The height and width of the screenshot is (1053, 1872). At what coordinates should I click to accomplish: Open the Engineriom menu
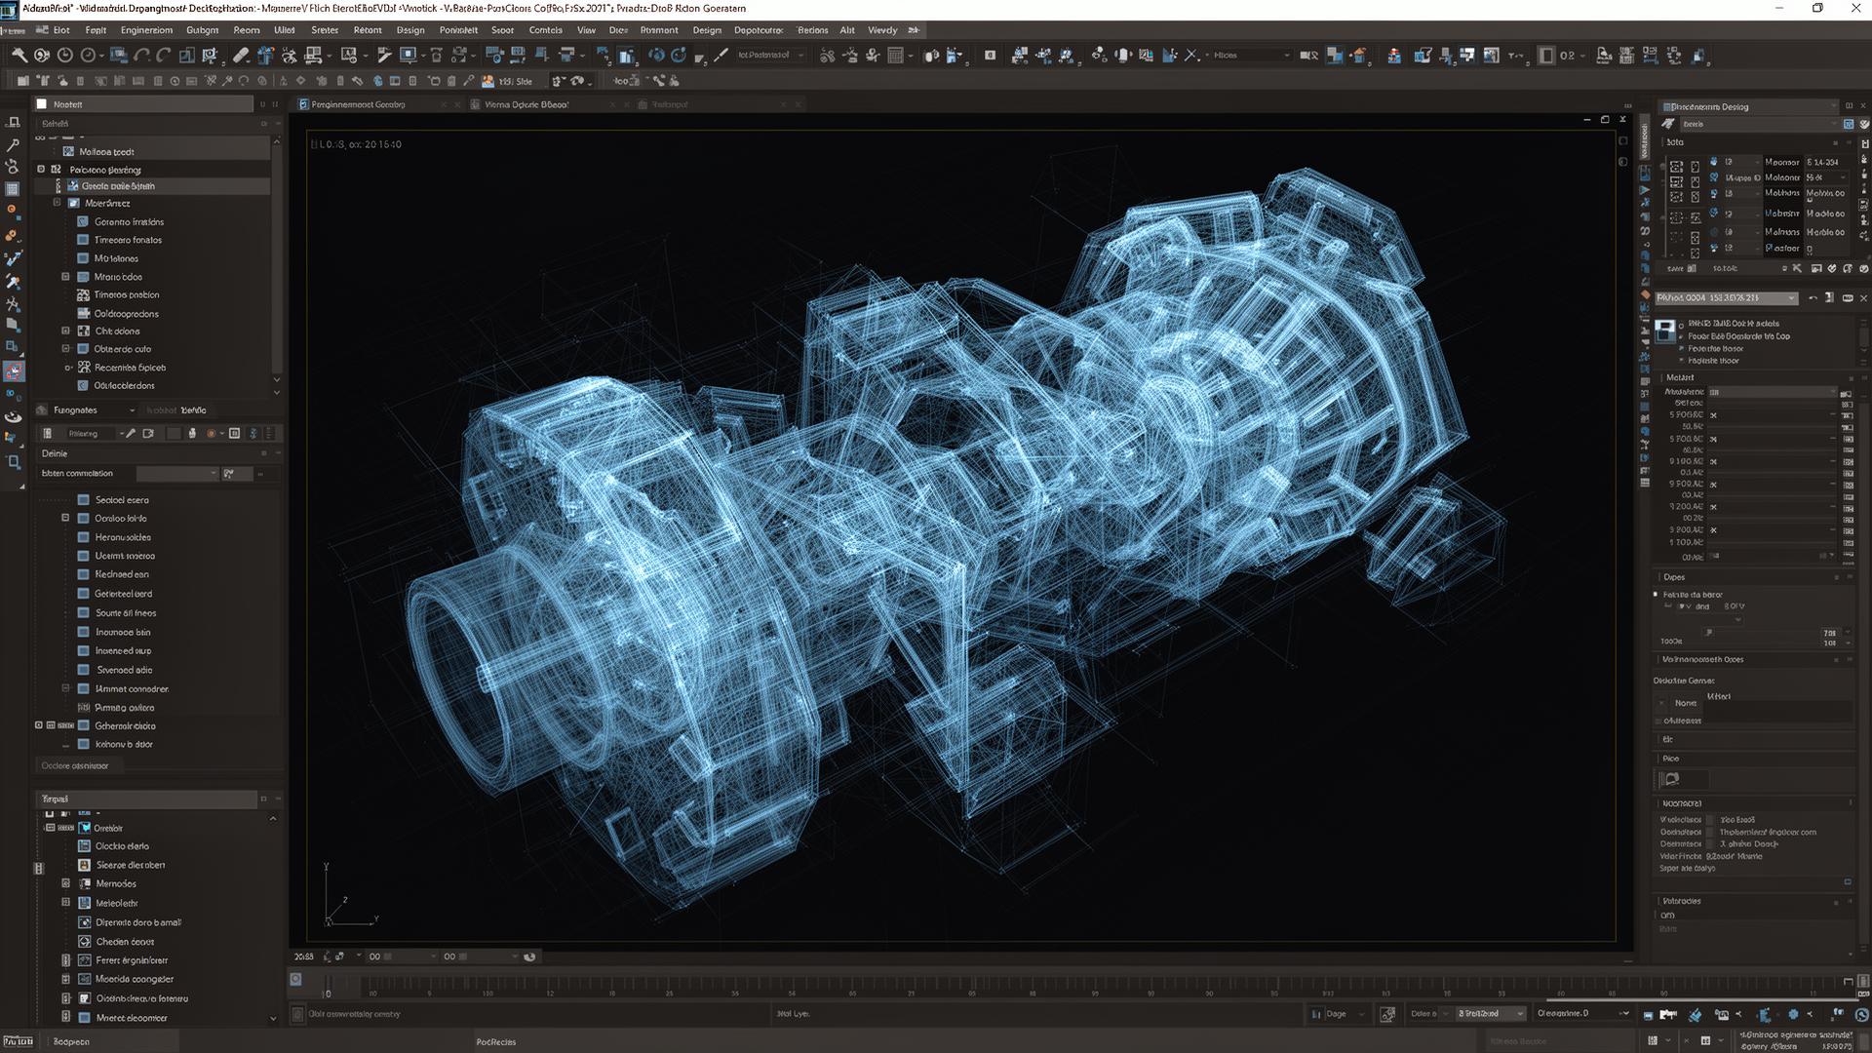(x=146, y=30)
